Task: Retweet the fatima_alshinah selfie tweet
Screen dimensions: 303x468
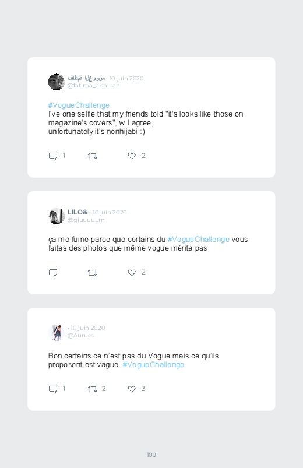Action: [x=92, y=156]
